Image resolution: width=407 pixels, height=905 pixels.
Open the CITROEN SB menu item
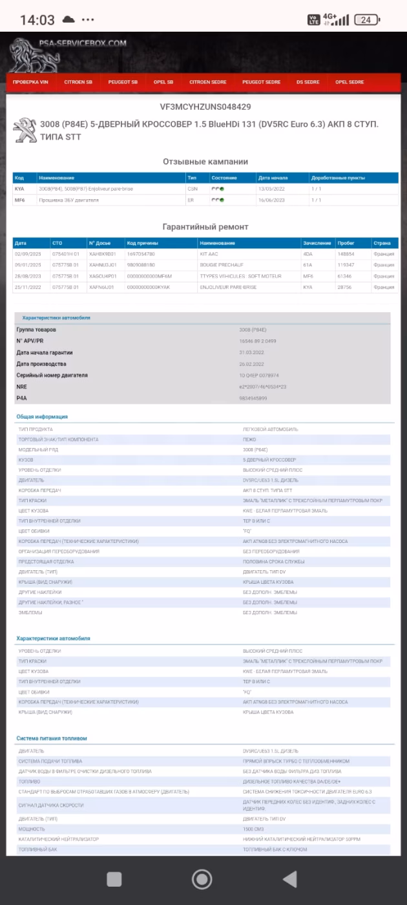point(78,82)
